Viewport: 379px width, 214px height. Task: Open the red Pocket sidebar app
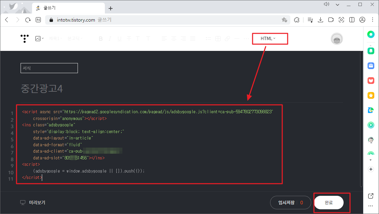click(x=371, y=81)
